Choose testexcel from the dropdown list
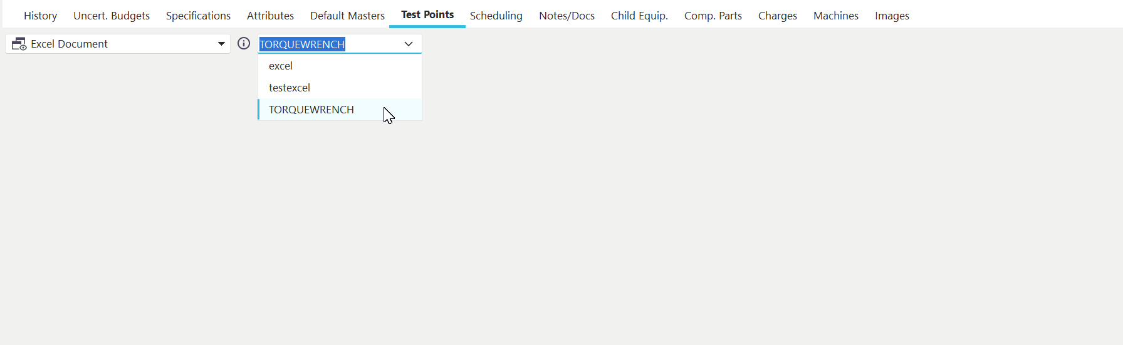1123x345 pixels. [x=290, y=88]
